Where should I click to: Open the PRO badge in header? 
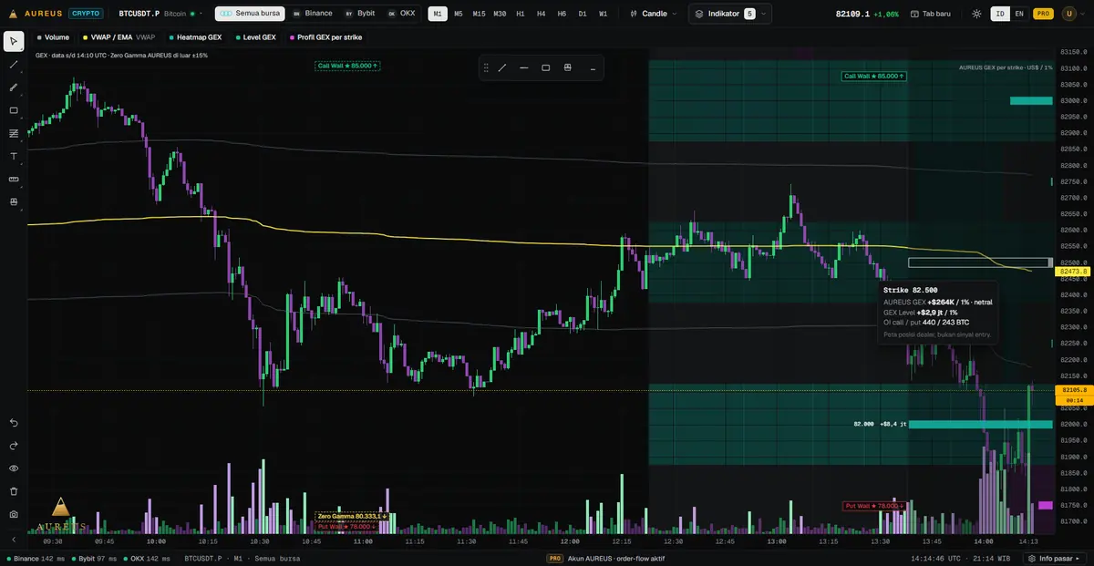click(x=1043, y=14)
